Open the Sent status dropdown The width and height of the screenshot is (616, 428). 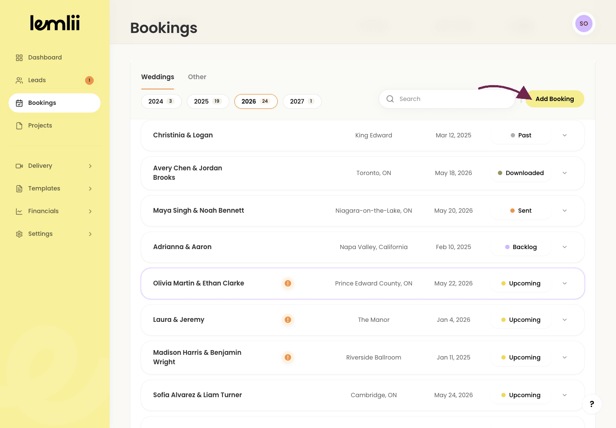coord(521,211)
